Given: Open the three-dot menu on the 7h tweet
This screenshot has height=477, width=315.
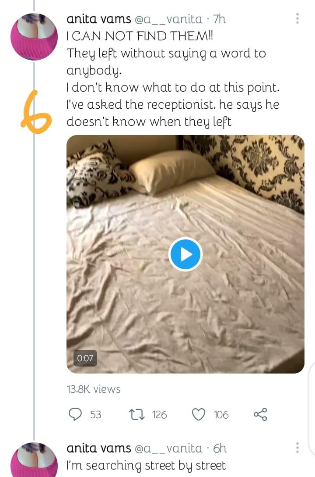Looking at the screenshot, I should 297,18.
